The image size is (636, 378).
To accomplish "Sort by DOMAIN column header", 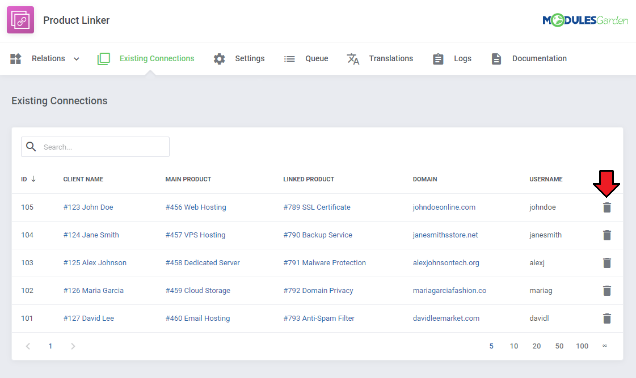I will 425,179.
